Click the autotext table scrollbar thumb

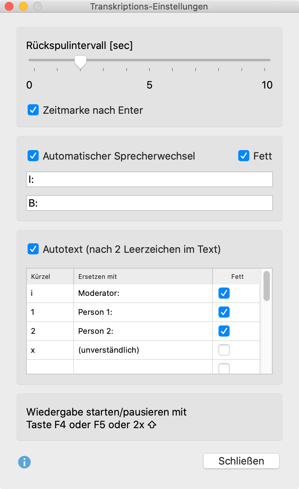267,286
